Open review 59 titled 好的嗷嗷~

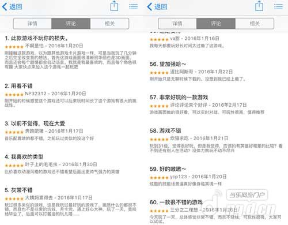168,169
